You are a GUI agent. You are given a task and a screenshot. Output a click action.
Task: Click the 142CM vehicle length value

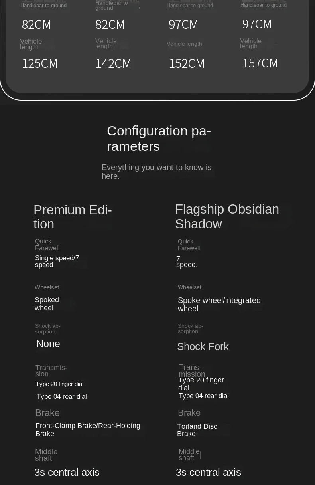[x=113, y=63]
